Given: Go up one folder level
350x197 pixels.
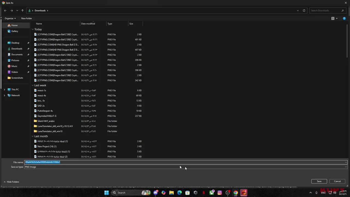Looking at the screenshot, I should (22, 10).
